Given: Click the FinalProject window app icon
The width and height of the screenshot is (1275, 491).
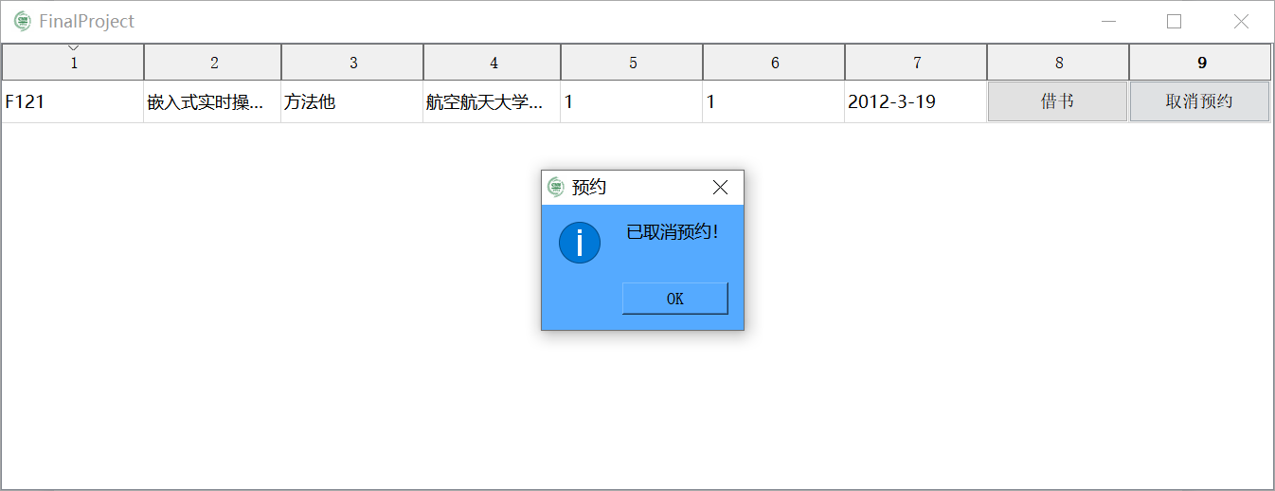Looking at the screenshot, I should pos(22,21).
